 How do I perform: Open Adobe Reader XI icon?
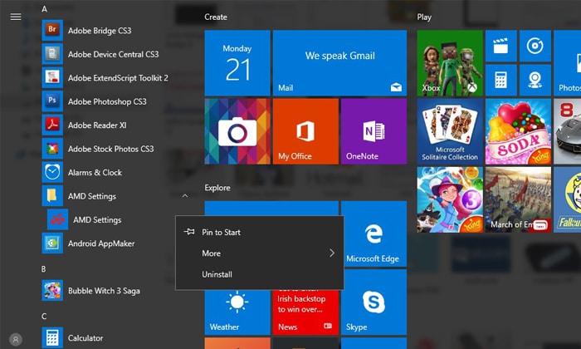52,125
